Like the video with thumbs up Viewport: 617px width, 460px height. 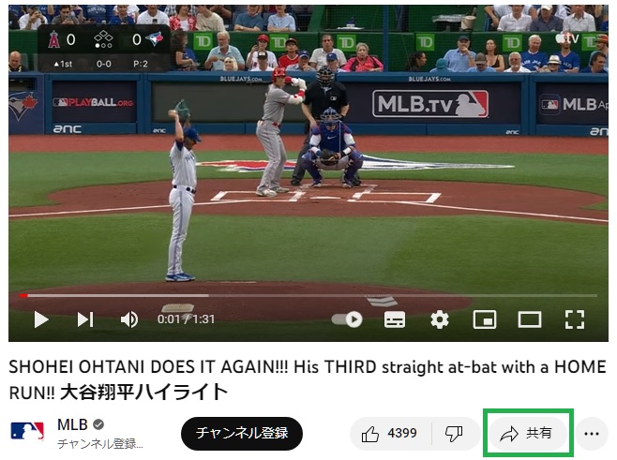point(390,434)
